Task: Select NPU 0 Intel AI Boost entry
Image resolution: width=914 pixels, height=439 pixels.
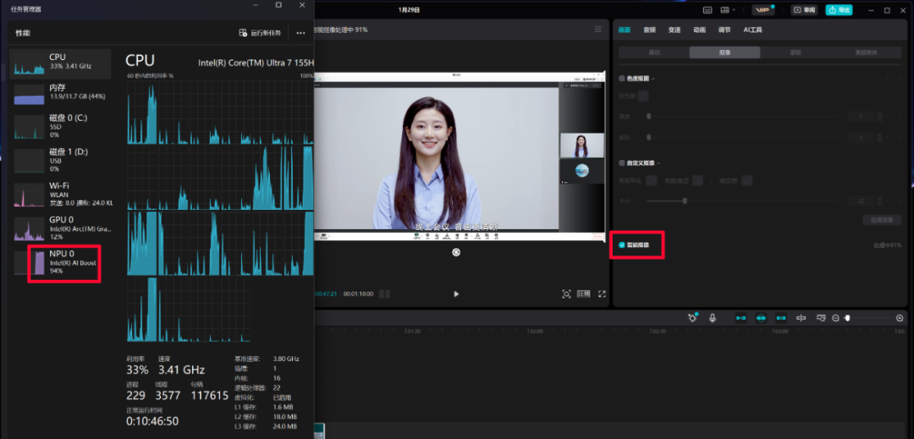Action: [x=61, y=262]
